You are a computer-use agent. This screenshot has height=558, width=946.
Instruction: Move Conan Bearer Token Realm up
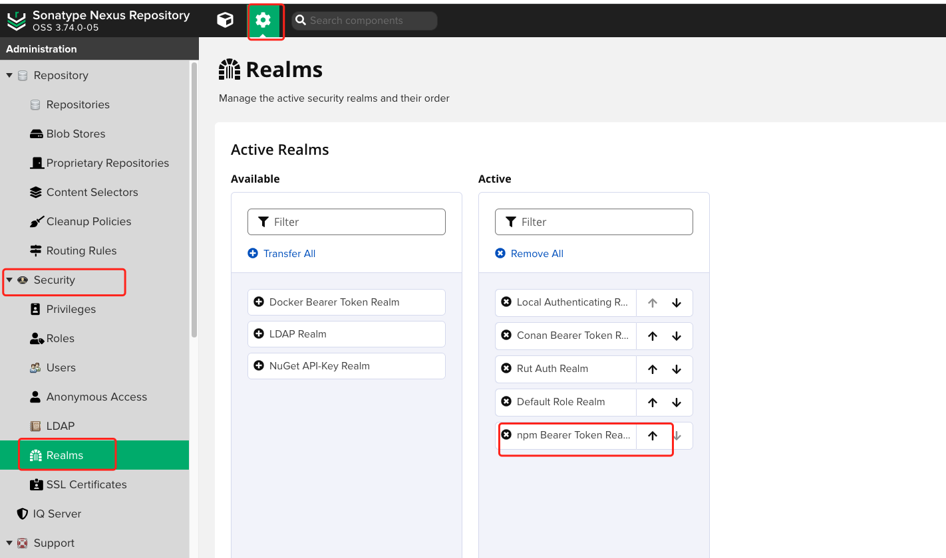click(653, 336)
